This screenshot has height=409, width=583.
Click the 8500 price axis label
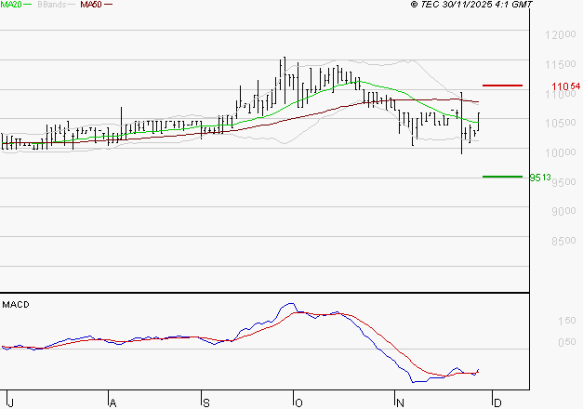click(563, 241)
